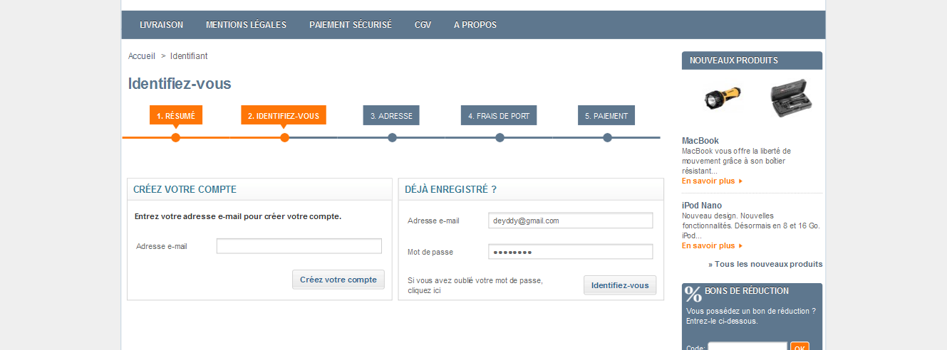Viewport: 947px width, 350px height.
Task: Select step 1. Résumé
Action: coord(175,115)
